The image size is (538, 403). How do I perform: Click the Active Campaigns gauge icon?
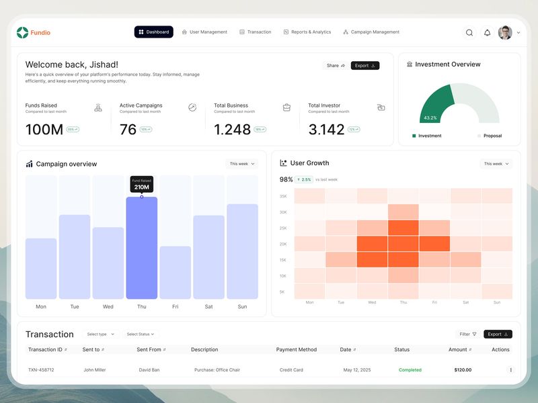coord(191,109)
